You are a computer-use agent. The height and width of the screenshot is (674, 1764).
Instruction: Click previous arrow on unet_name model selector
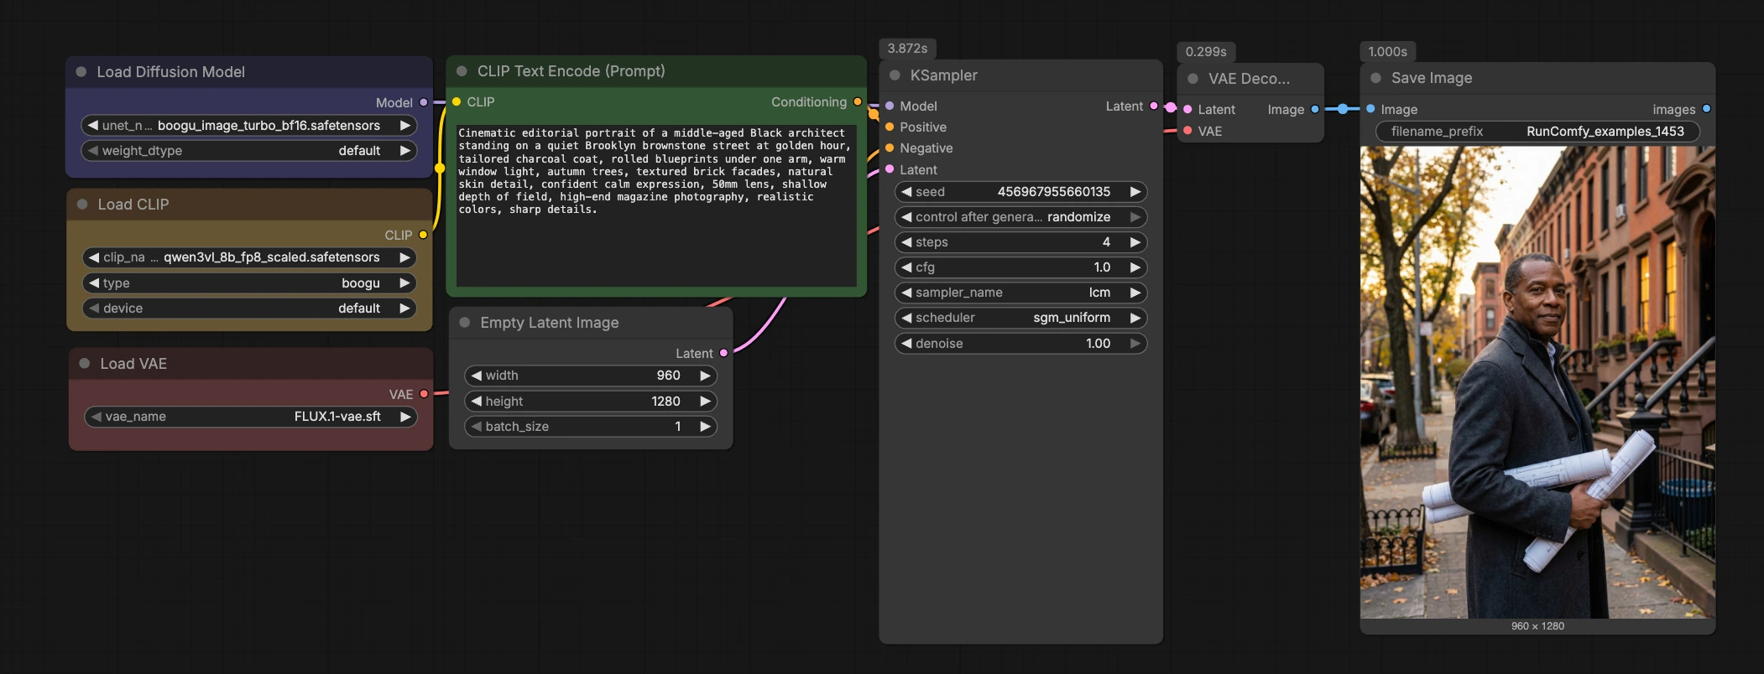point(92,126)
